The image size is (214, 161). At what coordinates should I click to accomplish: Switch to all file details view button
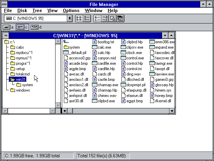[x=87, y=18]
